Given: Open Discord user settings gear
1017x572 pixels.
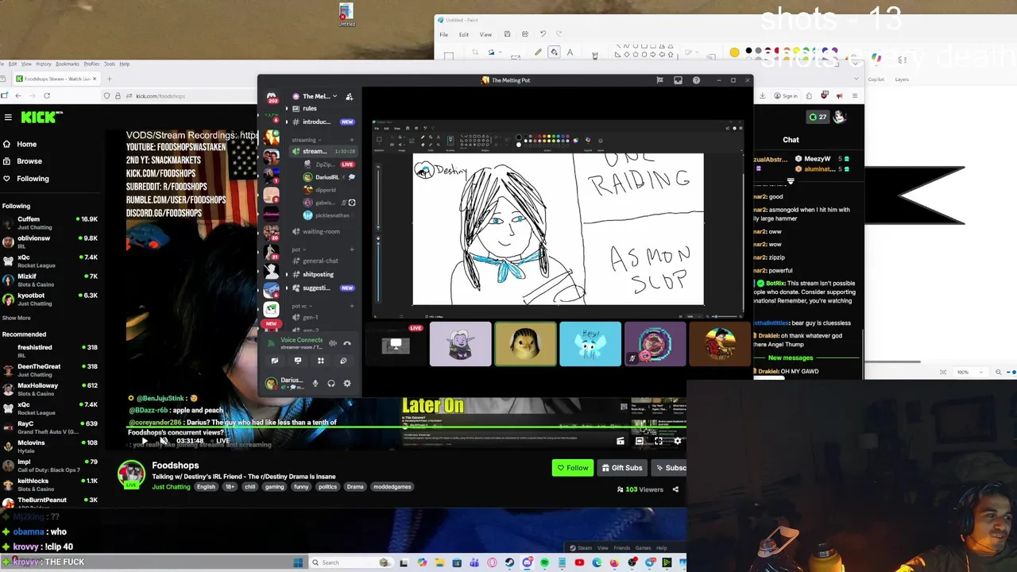Looking at the screenshot, I should coord(347,384).
